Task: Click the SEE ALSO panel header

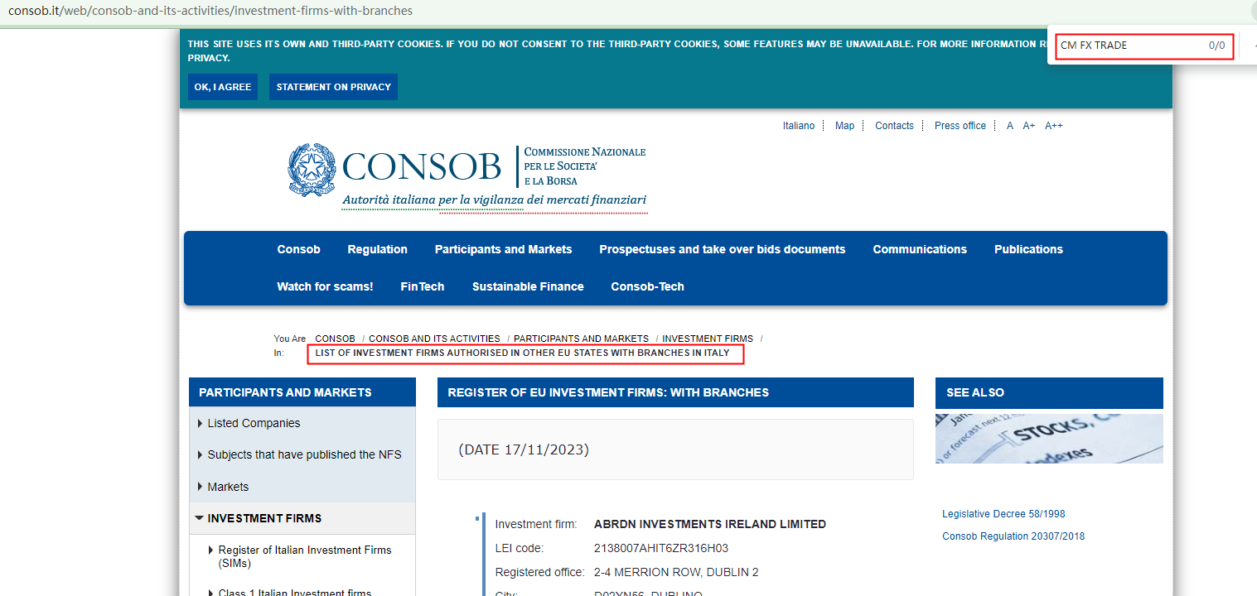Action: coord(1049,392)
